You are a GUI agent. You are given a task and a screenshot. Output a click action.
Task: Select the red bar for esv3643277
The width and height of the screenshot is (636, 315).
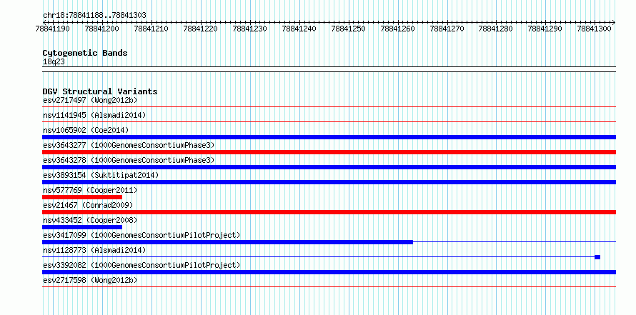point(329,152)
